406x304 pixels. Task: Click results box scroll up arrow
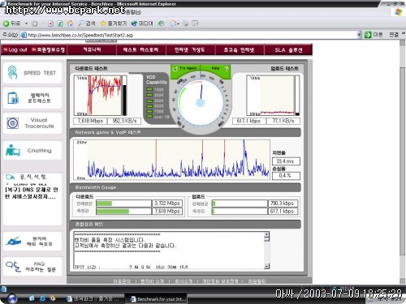click(x=267, y=234)
